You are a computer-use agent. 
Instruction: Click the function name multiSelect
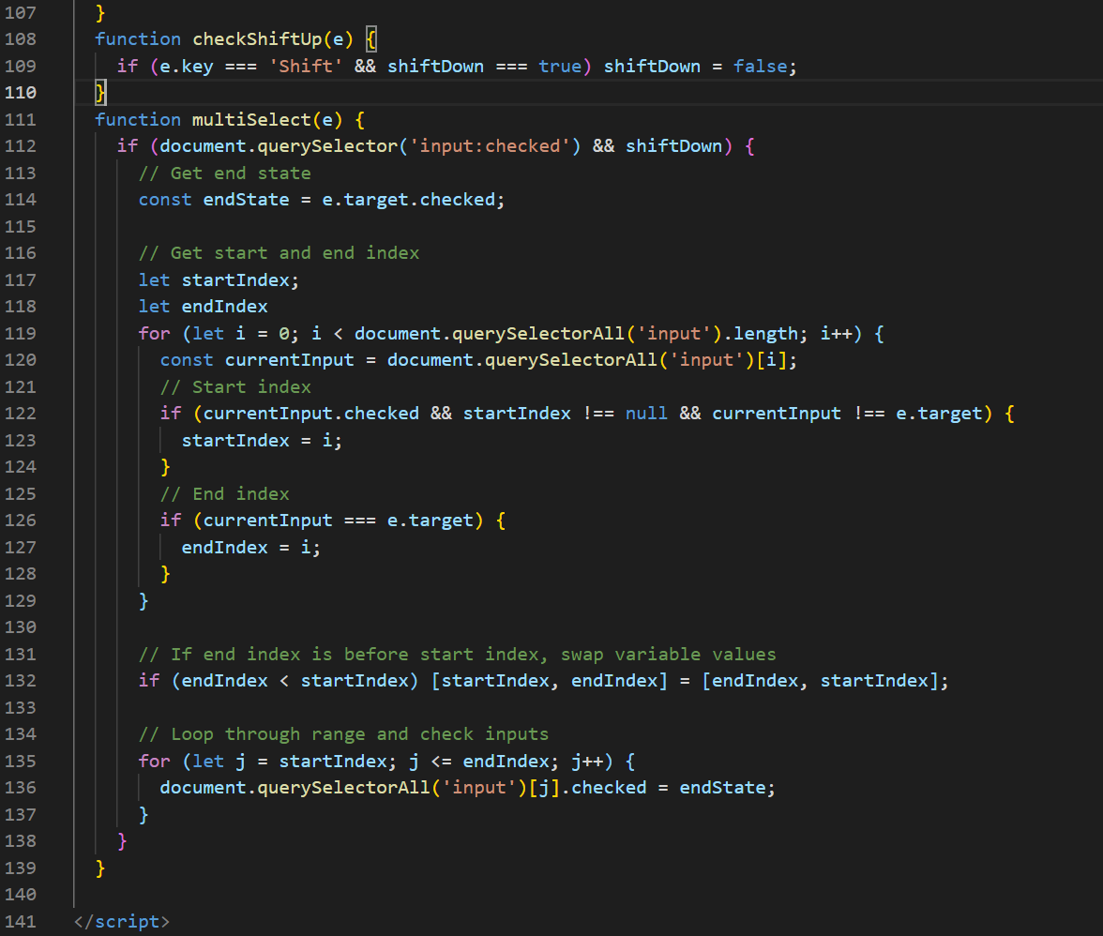tap(251, 119)
